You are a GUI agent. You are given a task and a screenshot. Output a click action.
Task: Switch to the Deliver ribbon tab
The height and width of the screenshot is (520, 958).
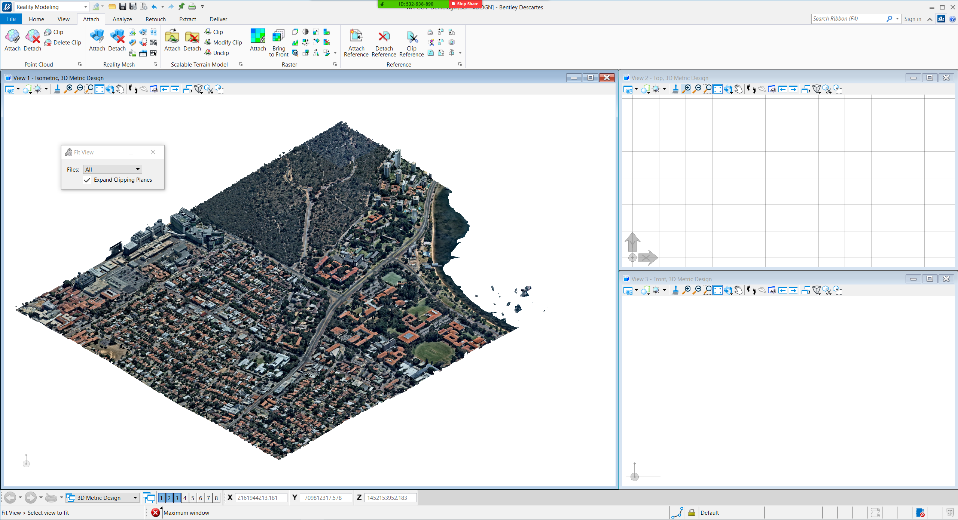click(218, 19)
